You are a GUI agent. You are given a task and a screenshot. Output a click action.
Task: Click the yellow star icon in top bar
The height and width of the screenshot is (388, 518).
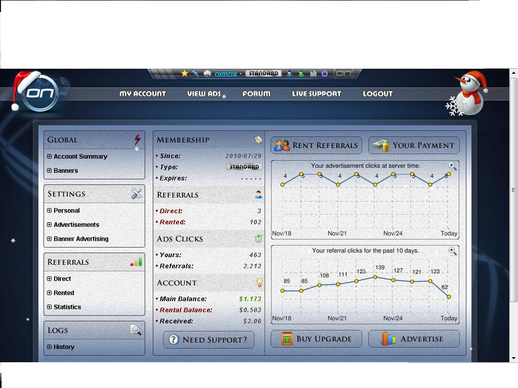point(185,73)
